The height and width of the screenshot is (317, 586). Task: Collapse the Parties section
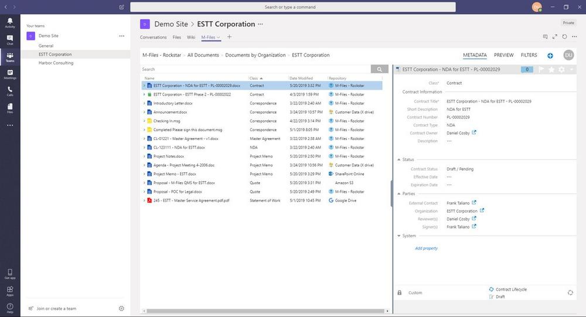coord(398,193)
